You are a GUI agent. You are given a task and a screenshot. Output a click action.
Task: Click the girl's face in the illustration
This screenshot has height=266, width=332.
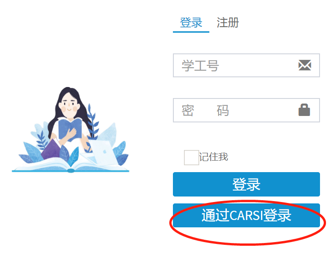(69, 104)
